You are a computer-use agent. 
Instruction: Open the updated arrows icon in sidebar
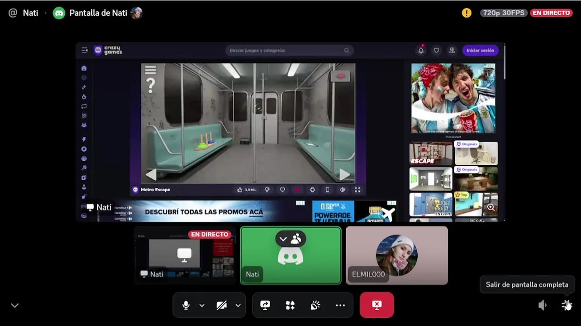[x=84, y=106]
